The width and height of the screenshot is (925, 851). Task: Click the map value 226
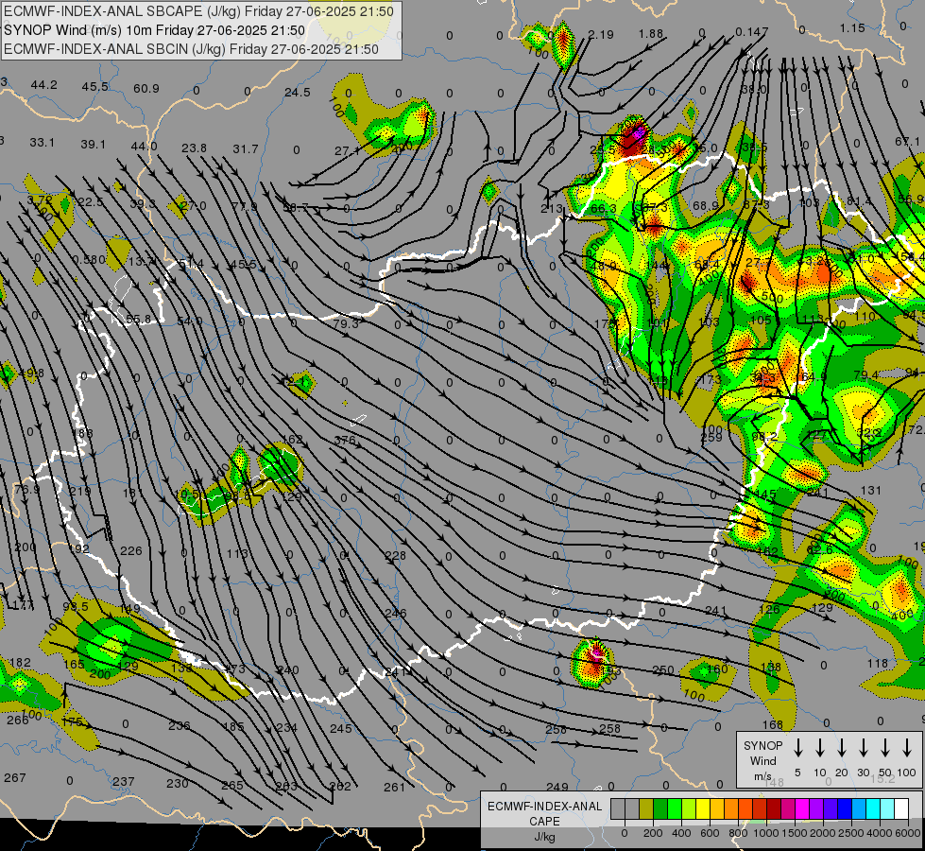(x=131, y=551)
